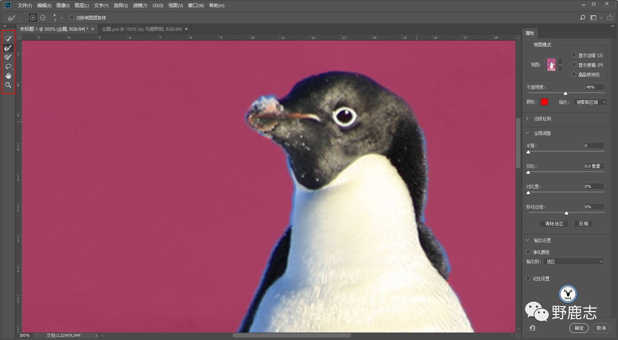Image resolution: width=618 pixels, height=340 pixels.
Task: Expand the 边缘检测 section
Action: [x=528, y=119]
